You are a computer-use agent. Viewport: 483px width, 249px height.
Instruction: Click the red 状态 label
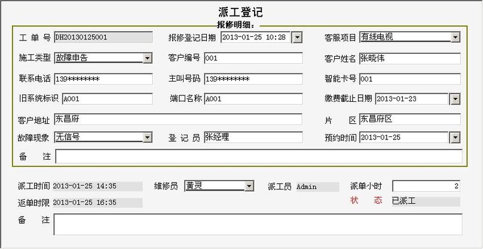366,201
